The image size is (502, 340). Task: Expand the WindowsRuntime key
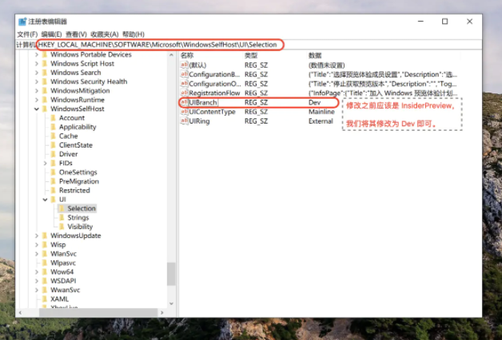coord(37,100)
